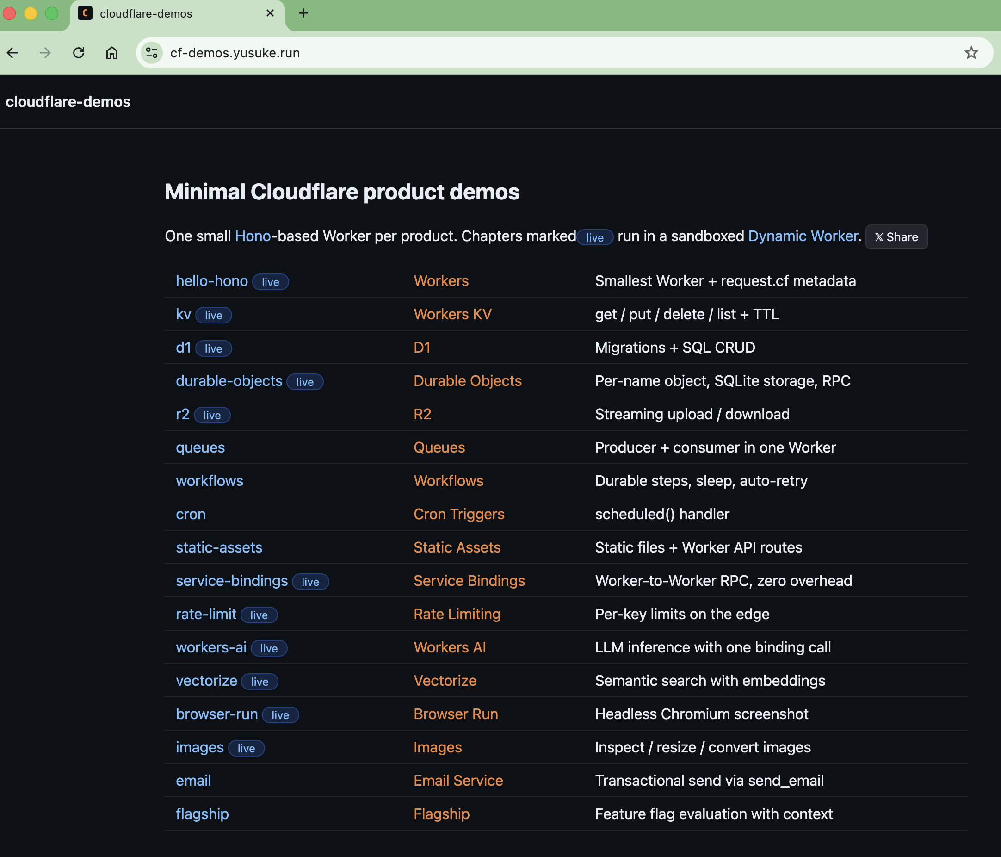This screenshot has width=1001, height=857.
Task: Click the orange capitalized Images product link
Action: click(438, 748)
